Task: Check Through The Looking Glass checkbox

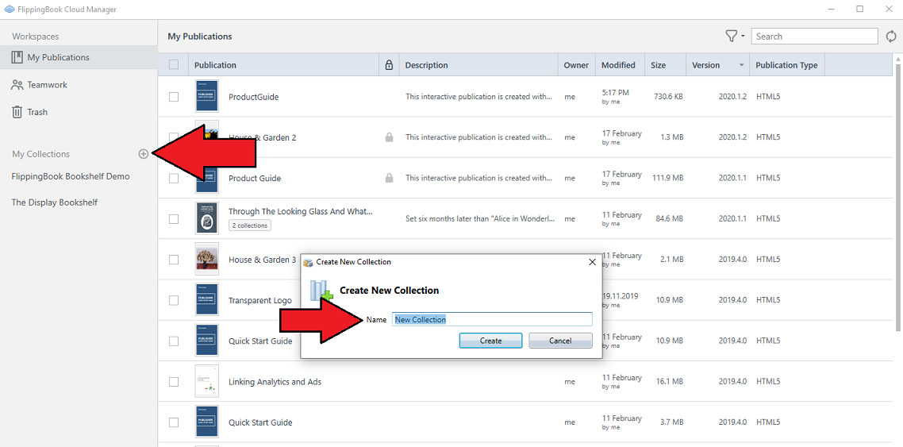Action: [173, 219]
